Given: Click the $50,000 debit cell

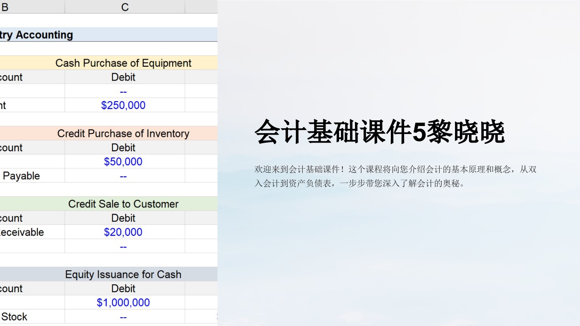Looking at the screenshot, I should (125, 161).
